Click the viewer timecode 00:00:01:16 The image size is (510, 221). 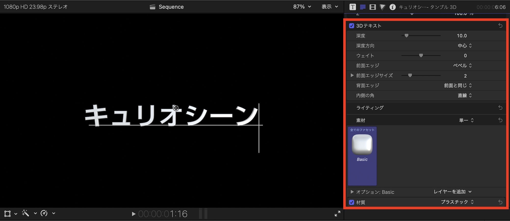pyautogui.click(x=163, y=214)
